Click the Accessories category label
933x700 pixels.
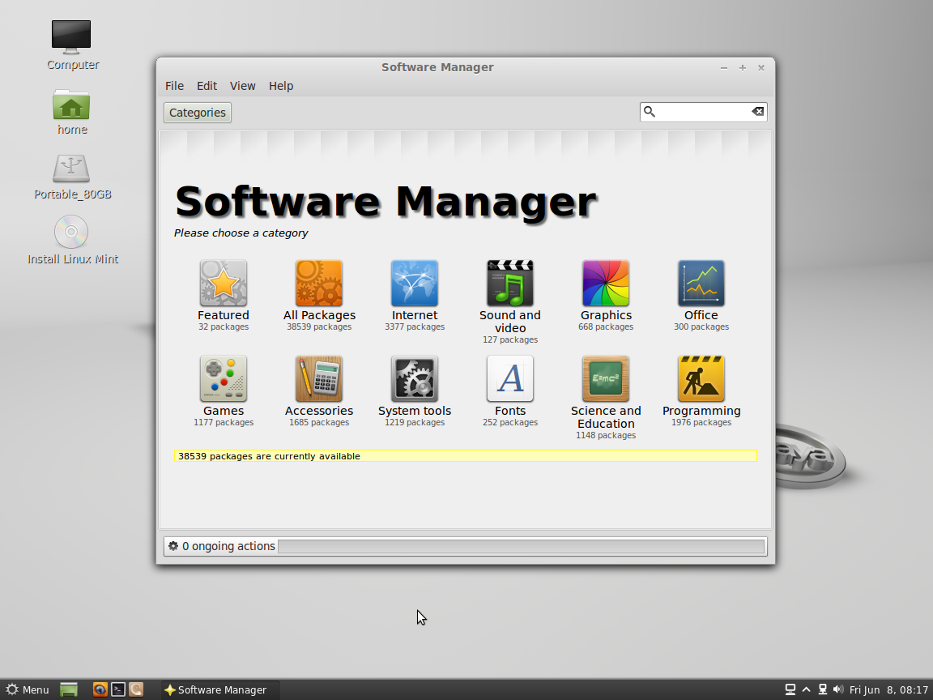click(x=319, y=411)
